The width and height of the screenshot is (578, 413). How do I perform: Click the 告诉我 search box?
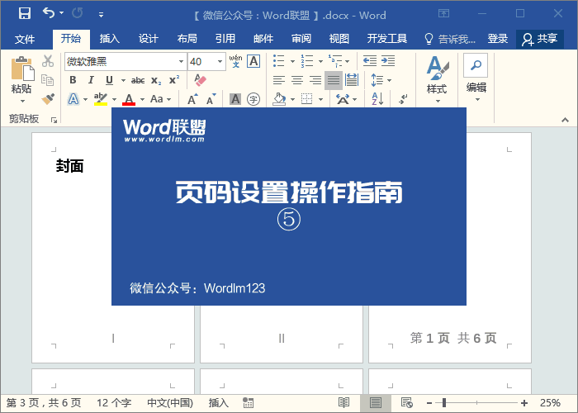[x=450, y=39]
